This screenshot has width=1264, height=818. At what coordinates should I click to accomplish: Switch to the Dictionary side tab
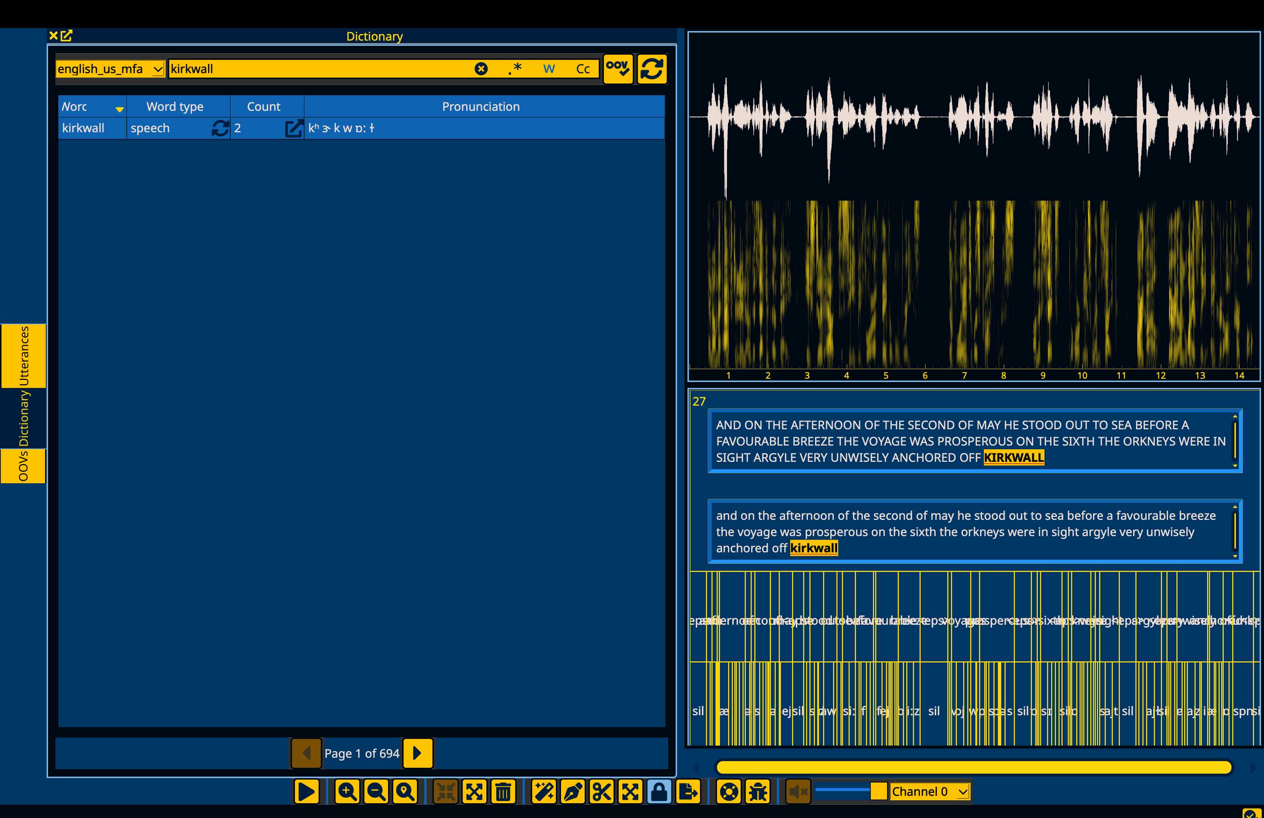(23, 418)
